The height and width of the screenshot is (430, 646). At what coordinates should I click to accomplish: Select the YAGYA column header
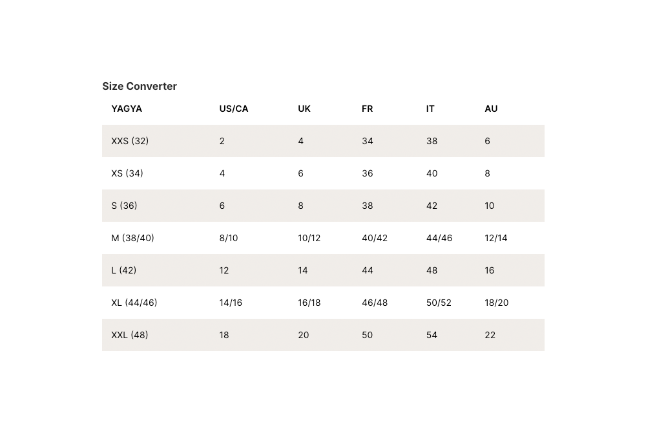pos(127,109)
